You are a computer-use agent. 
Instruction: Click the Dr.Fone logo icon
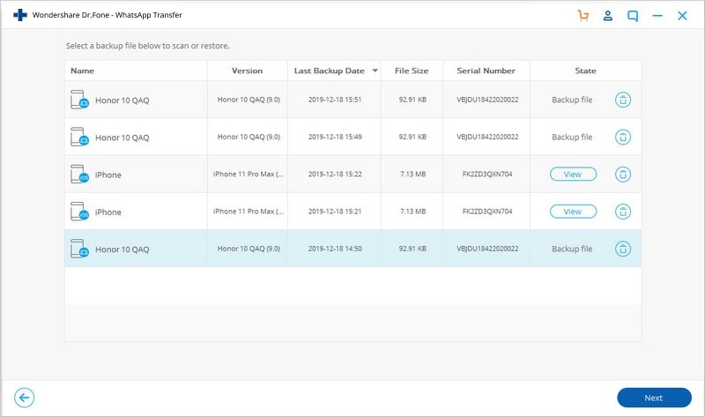click(20, 15)
